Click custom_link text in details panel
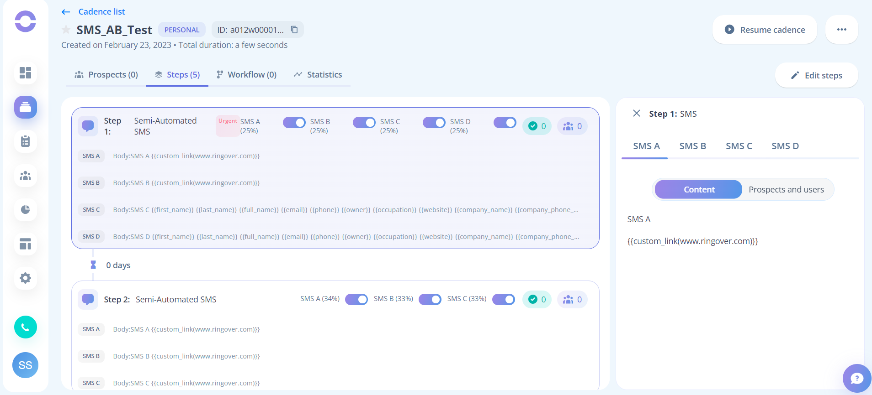This screenshot has height=395, width=872. click(692, 241)
